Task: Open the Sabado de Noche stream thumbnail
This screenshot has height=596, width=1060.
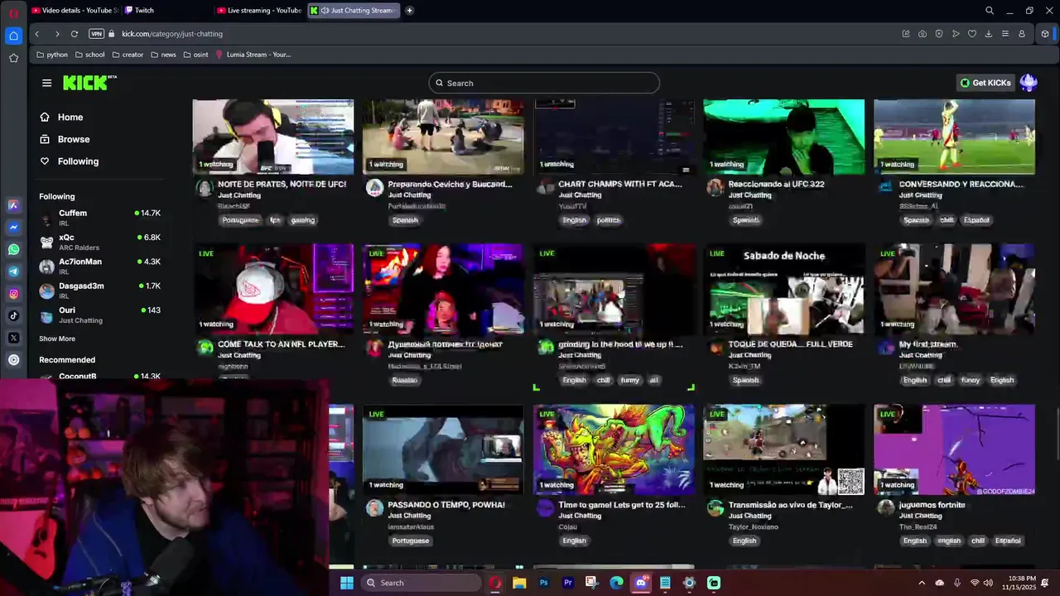Action: 783,289
